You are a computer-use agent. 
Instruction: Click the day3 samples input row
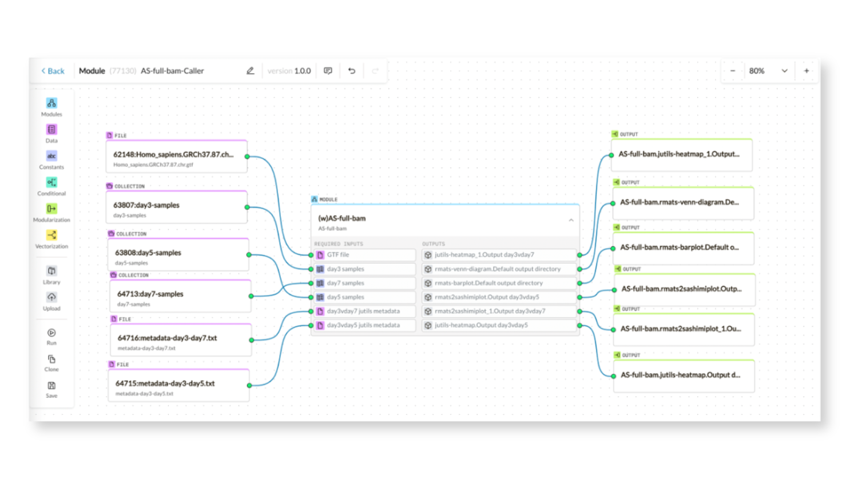[365, 269]
